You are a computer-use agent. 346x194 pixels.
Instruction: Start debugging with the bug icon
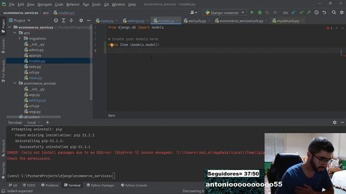click(259, 12)
